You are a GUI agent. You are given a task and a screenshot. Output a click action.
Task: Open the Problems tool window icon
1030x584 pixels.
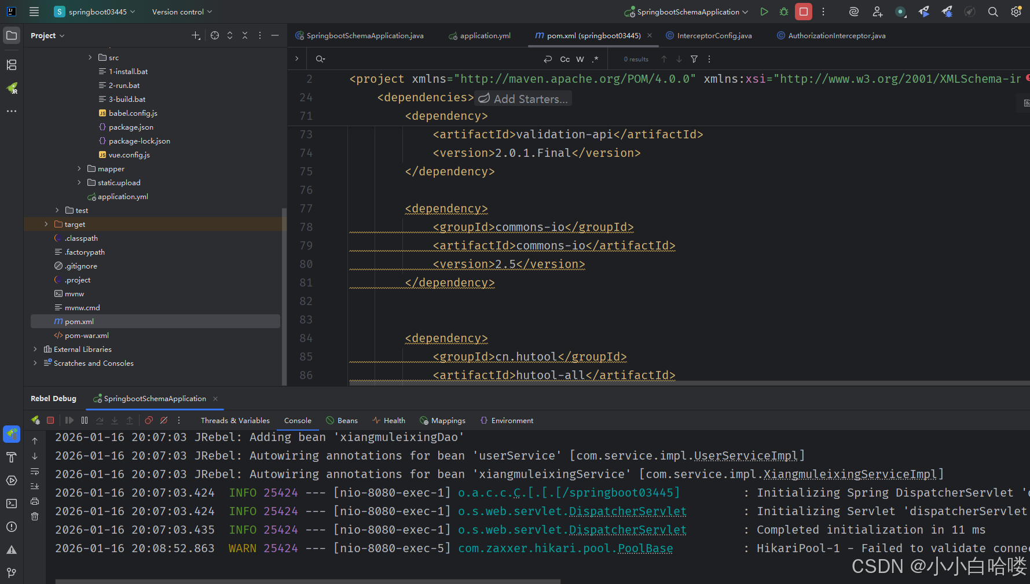coord(12,527)
